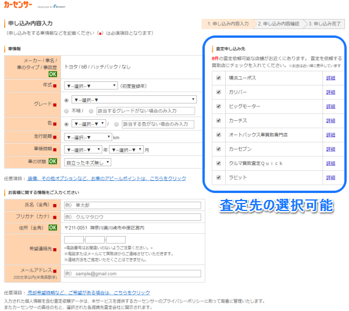
Task: Open 詳細 link for ガリバー
Action: (x=330, y=92)
